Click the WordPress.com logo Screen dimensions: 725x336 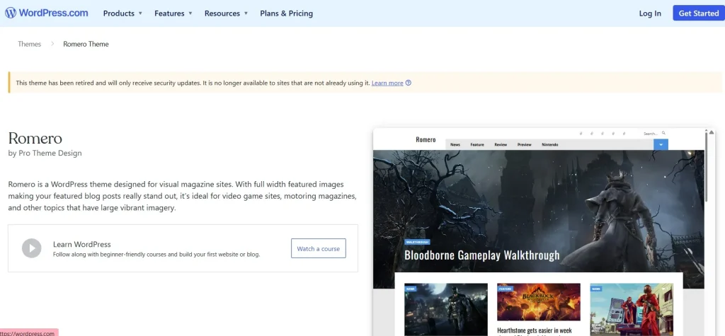coord(47,13)
